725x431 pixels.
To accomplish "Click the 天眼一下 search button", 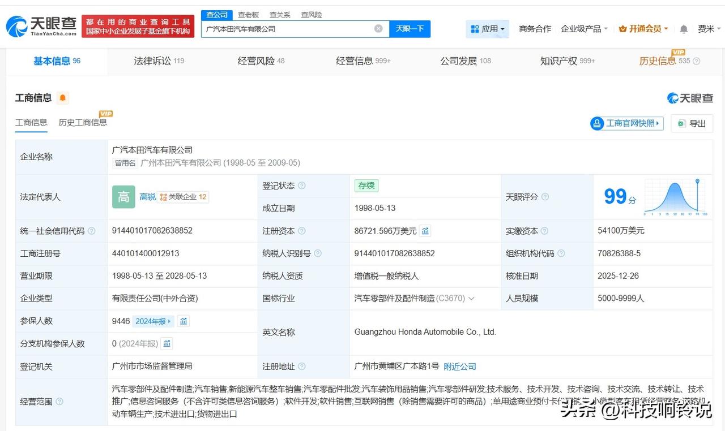I will tap(410, 29).
